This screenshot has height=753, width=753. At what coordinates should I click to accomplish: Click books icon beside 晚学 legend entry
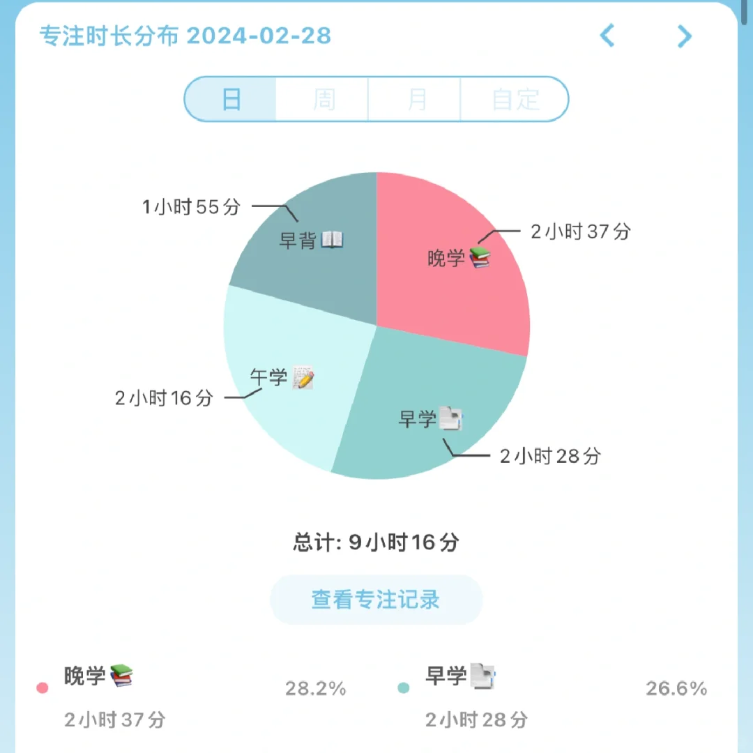(121, 675)
